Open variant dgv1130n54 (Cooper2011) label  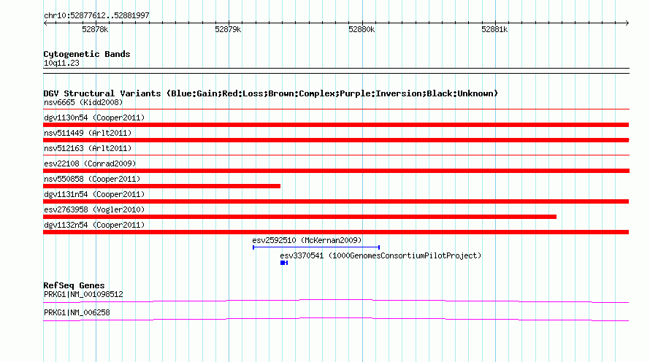pyautogui.click(x=94, y=118)
